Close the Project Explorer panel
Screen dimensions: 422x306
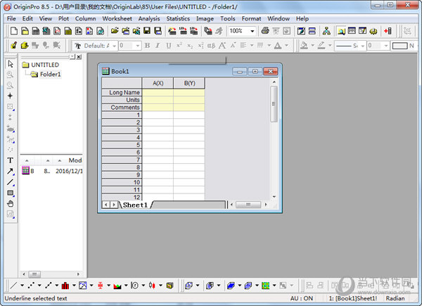point(79,57)
